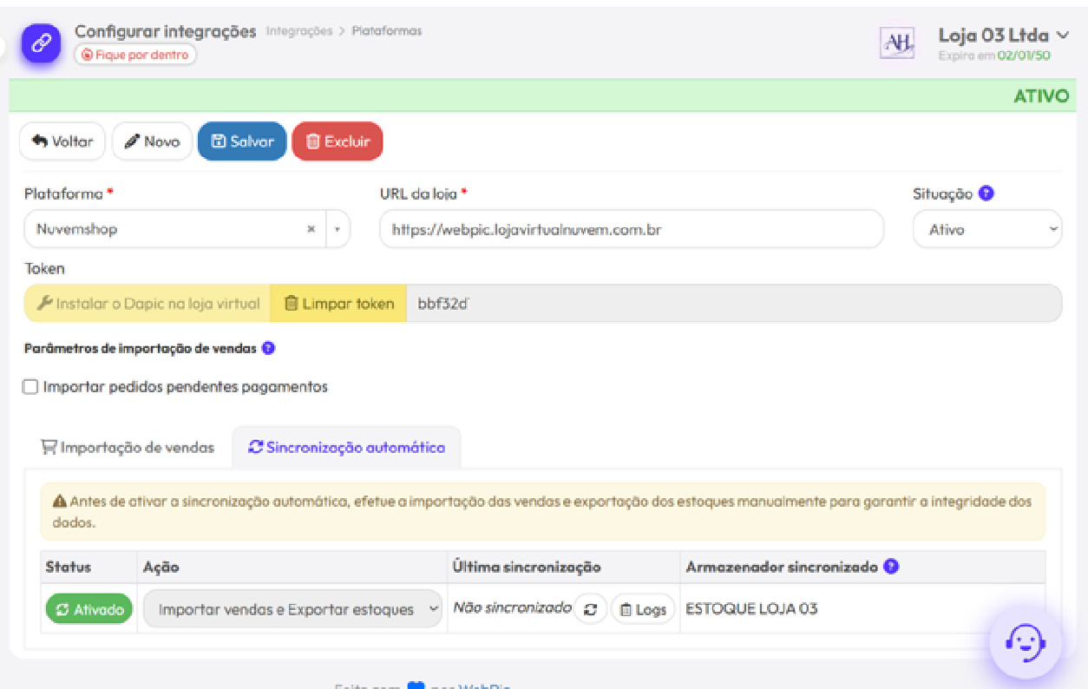Click the green Ativado status toggle
The image size is (1088, 689).
pyautogui.click(x=88, y=608)
